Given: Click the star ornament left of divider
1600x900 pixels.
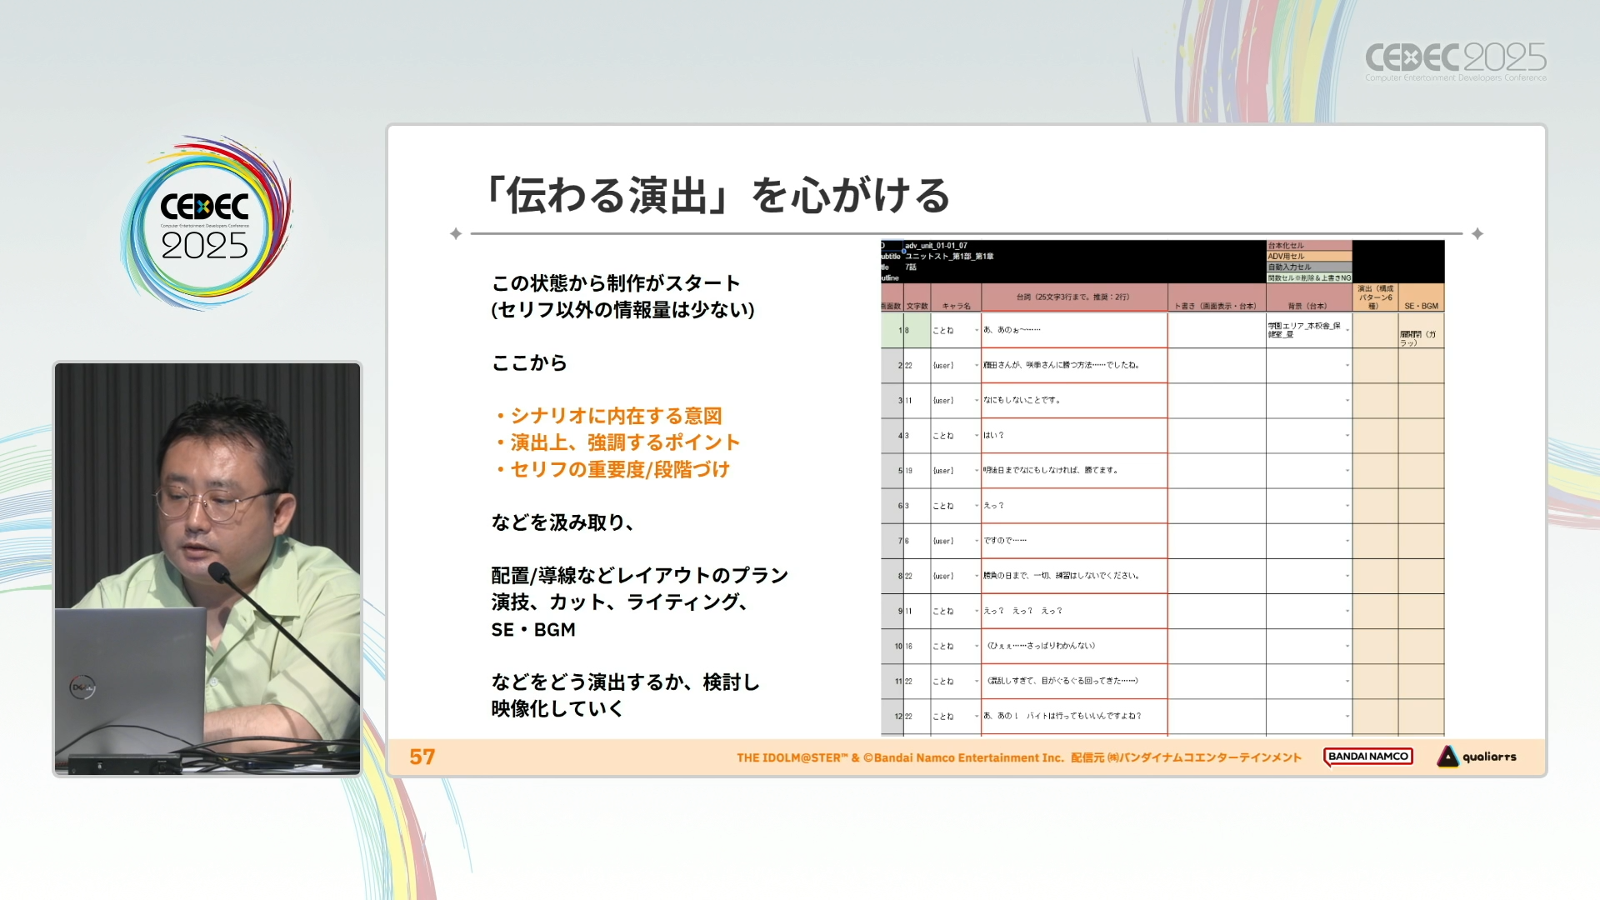Looking at the screenshot, I should [456, 234].
